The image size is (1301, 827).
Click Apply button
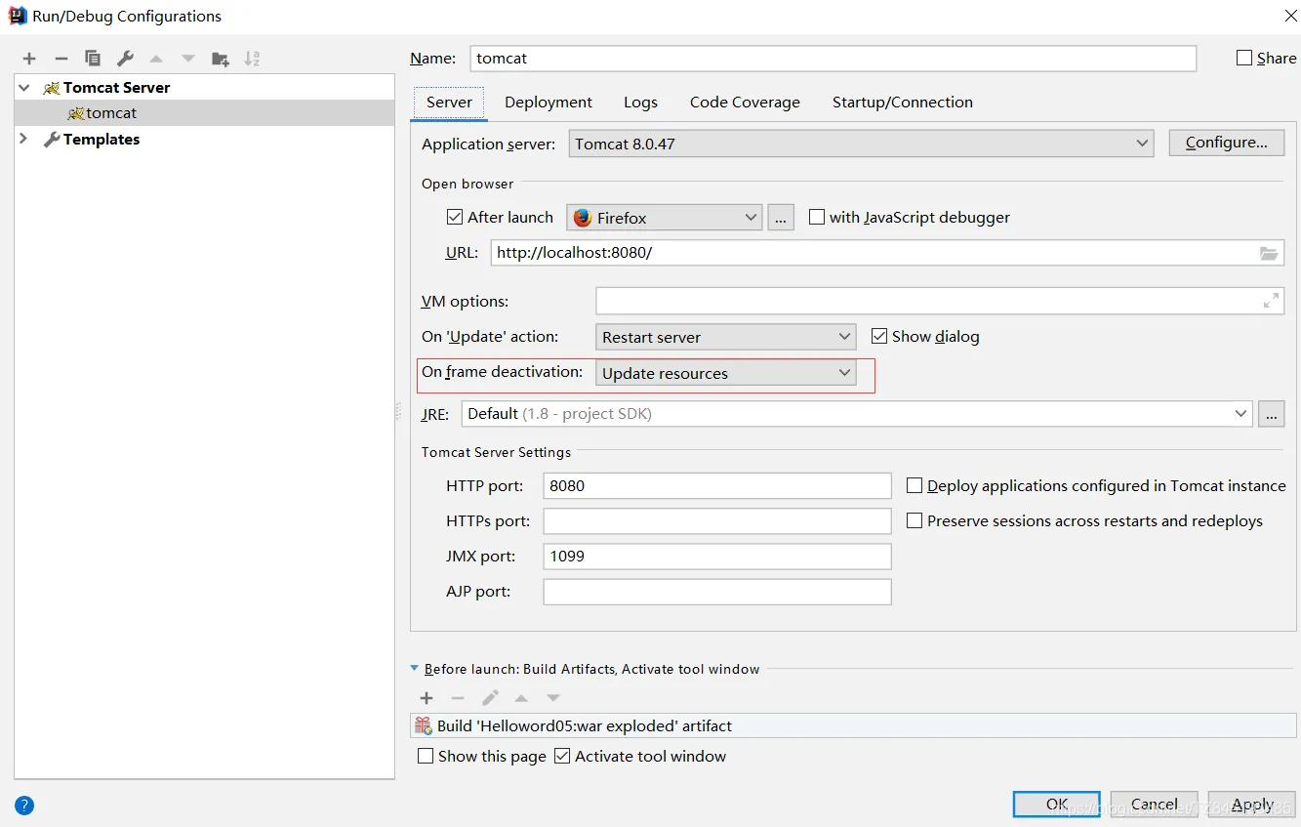[x=1252, y=805]
